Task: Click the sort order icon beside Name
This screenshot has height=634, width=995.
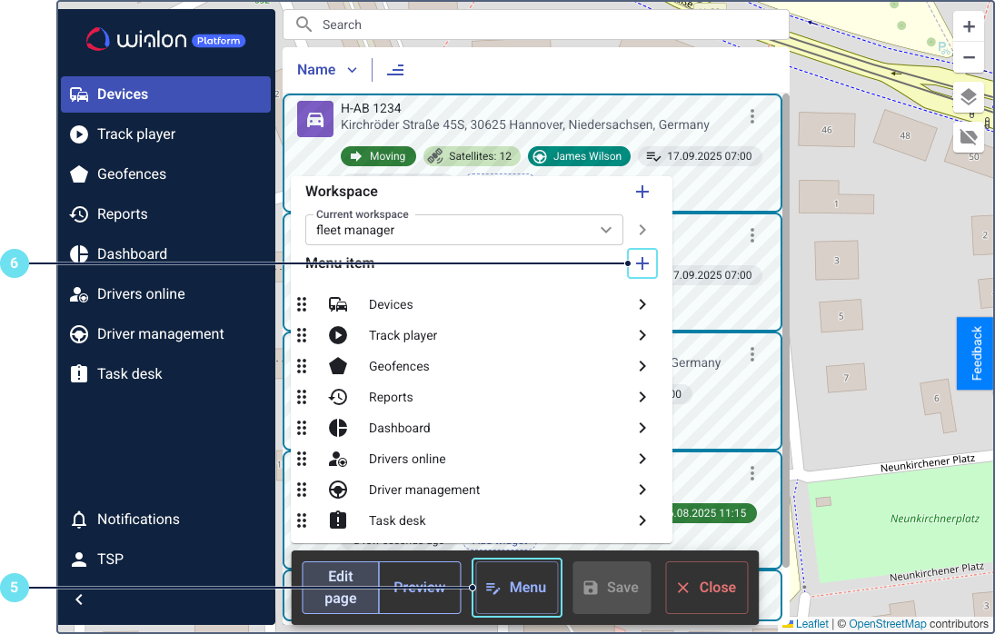Action: (395, 70)
